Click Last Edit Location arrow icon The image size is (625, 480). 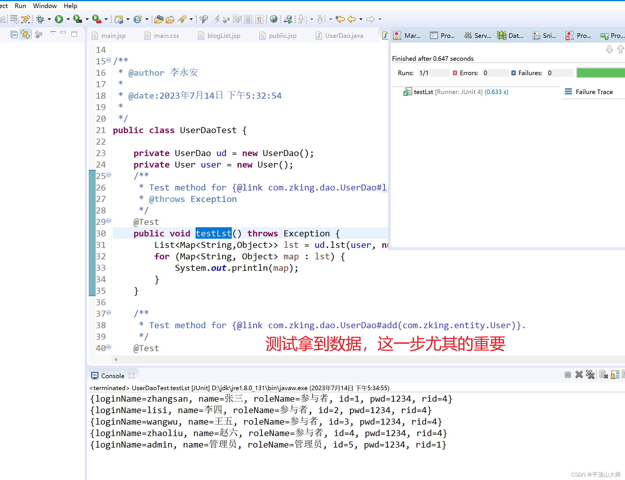click(340, 19)
